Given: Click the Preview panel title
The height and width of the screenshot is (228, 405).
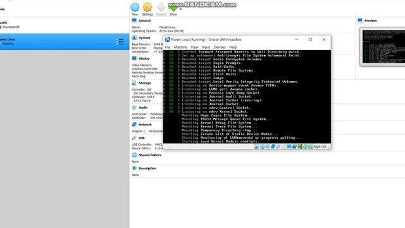Looking at the screenshot, I should [371, 21].
